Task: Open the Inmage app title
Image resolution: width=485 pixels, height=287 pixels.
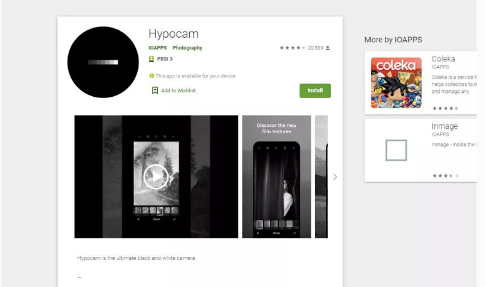Action: pos(444,126)
